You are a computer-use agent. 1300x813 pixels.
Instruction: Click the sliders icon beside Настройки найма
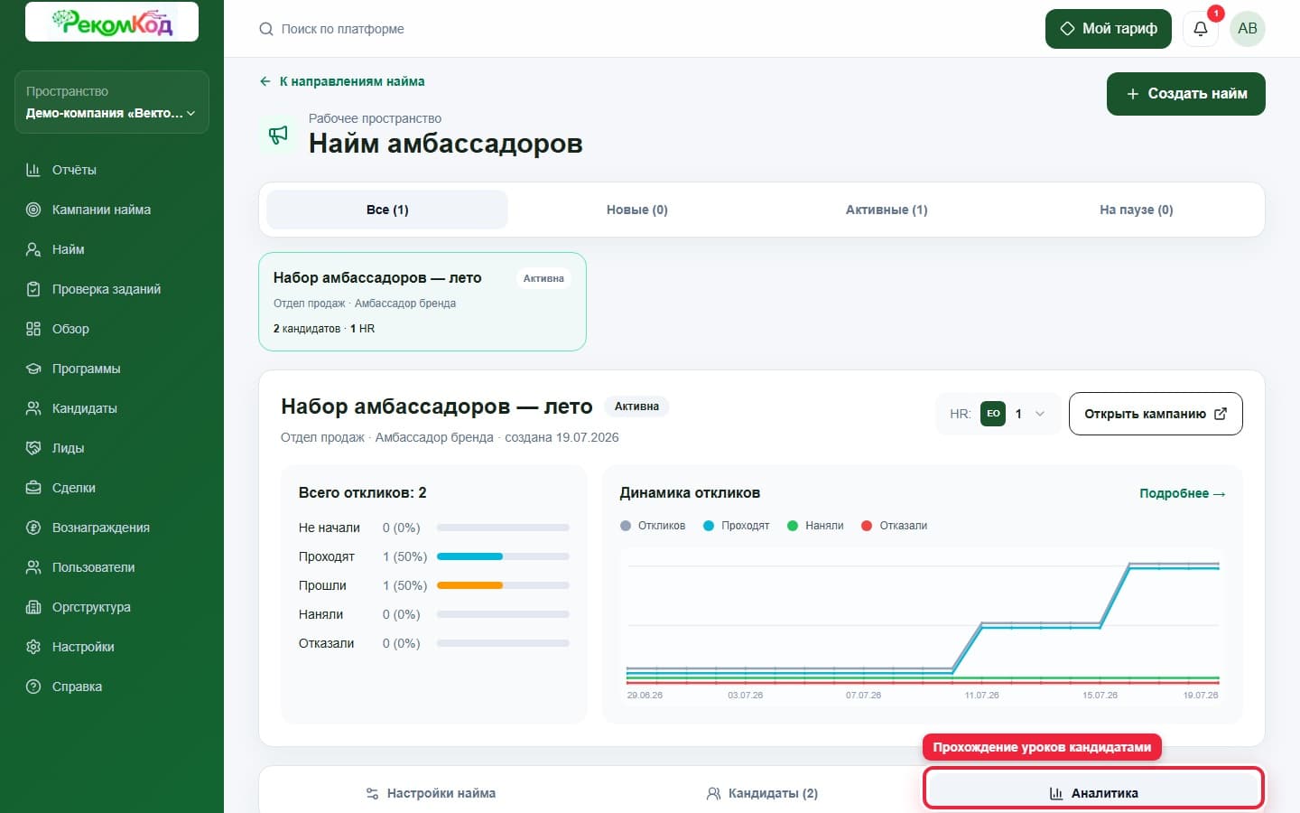coord(372,793)
